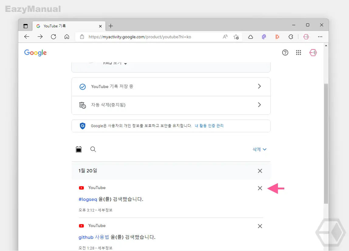Open the github 사용법 search link

[x=94, y=237]
